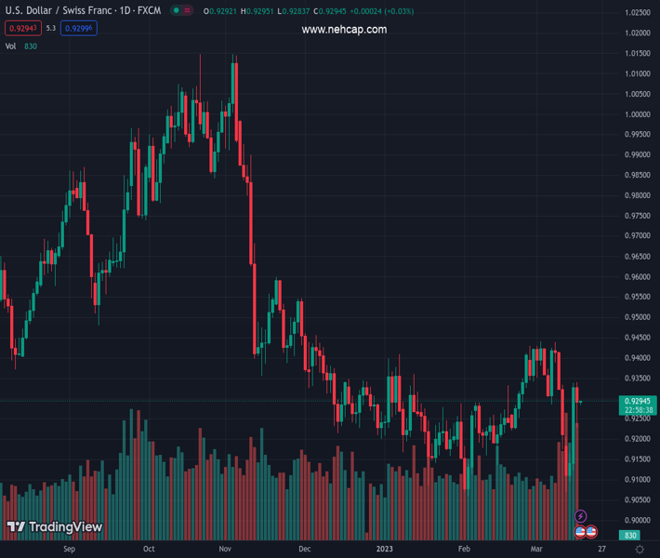
Task: Click the green 830 volume scale label
Action: point(629,536)
